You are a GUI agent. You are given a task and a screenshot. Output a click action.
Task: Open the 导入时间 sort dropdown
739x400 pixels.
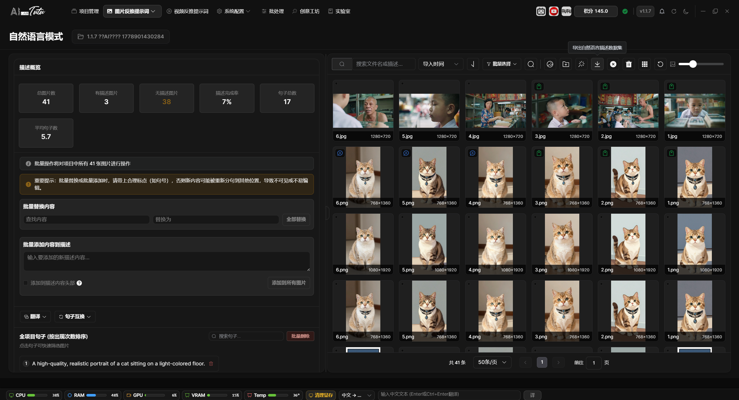441,64
